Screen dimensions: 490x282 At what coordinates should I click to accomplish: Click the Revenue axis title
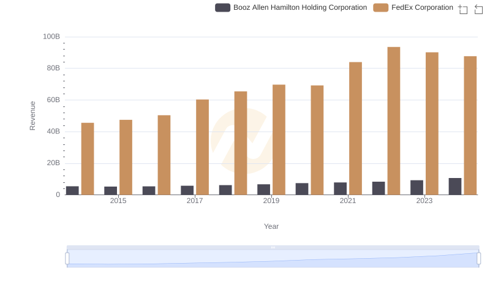tap(32, 116)
